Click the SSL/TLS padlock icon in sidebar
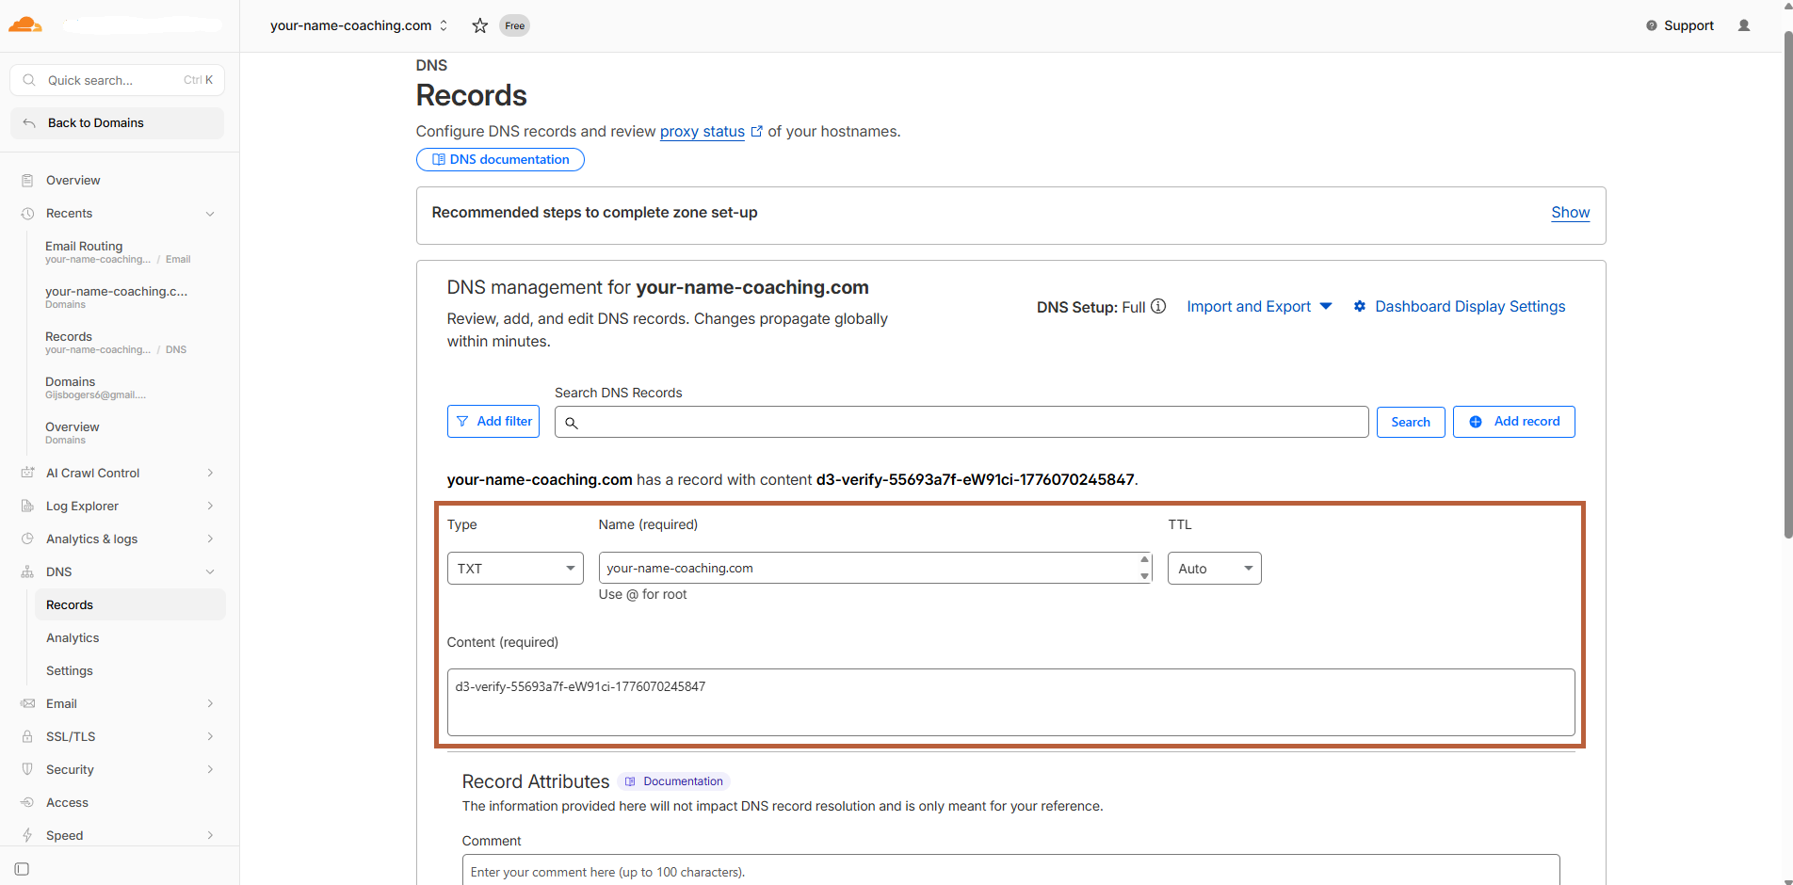Image resolution: width=1793 pixels, height=885 pixels. pos(28,736)
